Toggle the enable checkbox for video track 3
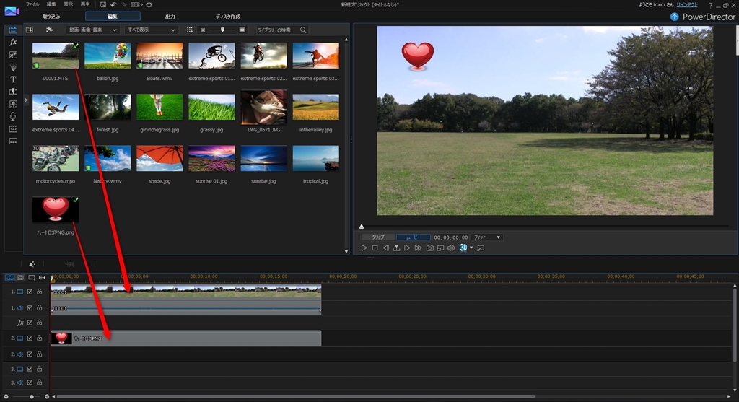739x402 pixels. (30, 369)
